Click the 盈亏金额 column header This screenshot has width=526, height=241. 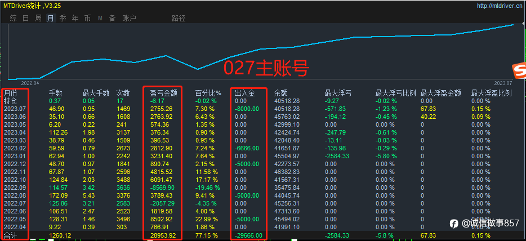pos(163,93)
